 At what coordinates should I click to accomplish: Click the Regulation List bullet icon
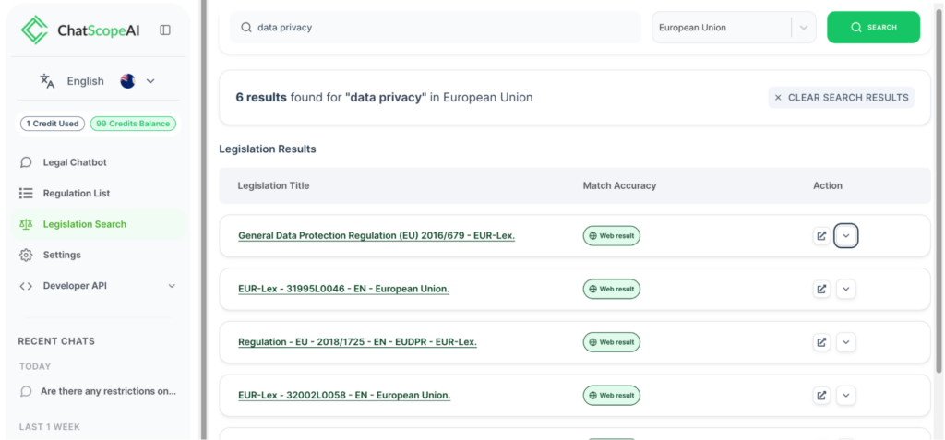click(26, 193)
